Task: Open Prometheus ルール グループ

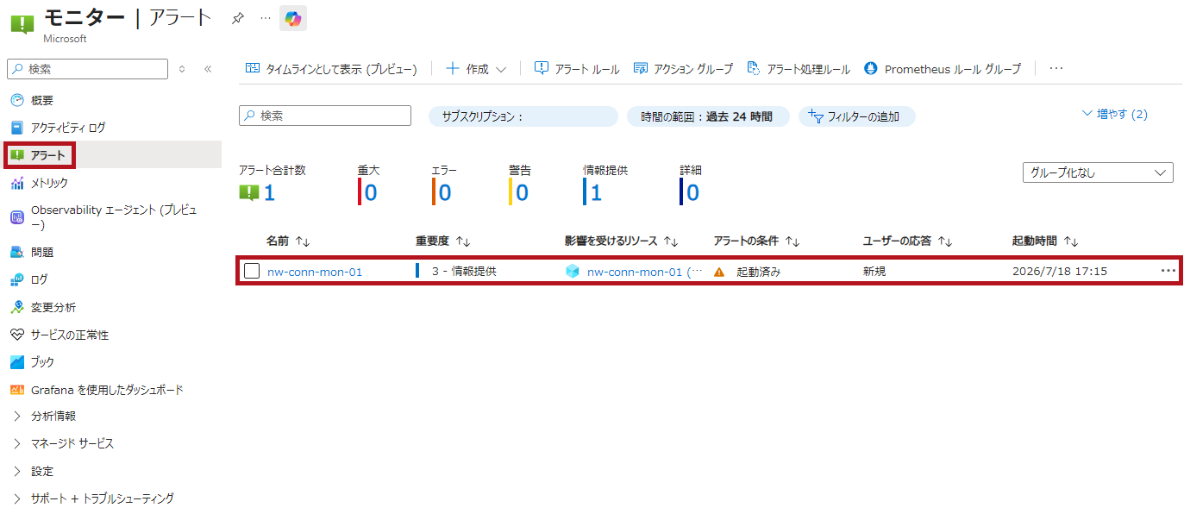Action: click(942, 69)
